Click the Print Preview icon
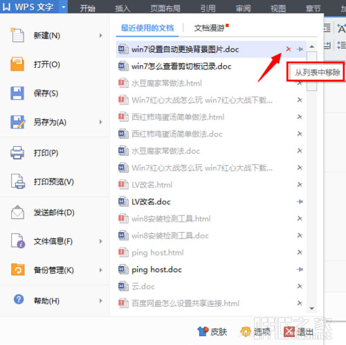 [18, 182]
